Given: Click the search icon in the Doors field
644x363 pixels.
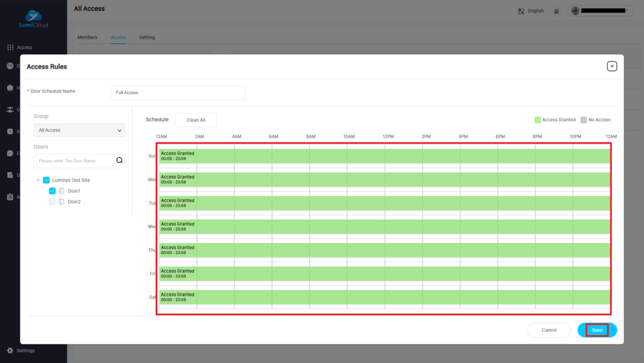Looking at the screenshot, I should pyautogui.click(x=119, y=161).
